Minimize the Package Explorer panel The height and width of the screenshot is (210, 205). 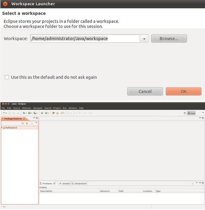point(34,118)
